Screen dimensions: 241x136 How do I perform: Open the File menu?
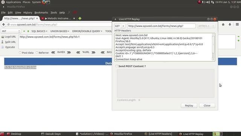pos(3,12)
